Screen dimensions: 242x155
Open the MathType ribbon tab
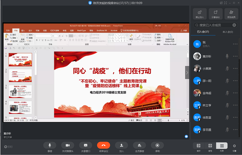click(81, 31)
